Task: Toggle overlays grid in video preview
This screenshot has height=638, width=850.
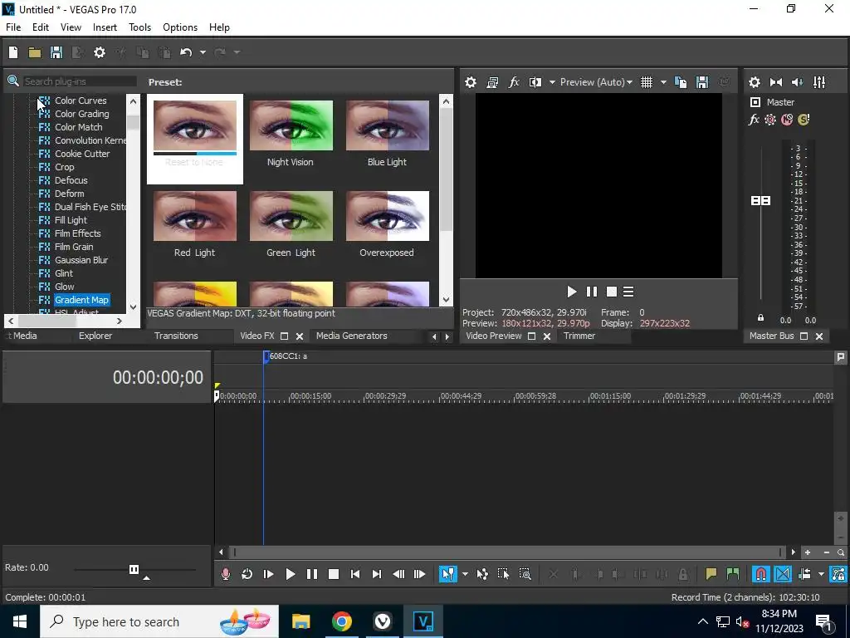Action: point(647,82)
